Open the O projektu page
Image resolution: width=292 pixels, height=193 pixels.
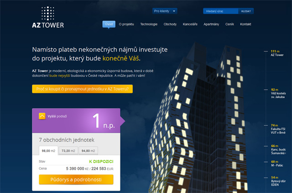[126, 24]
